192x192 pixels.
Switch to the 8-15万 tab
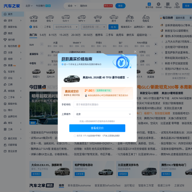pos(53,35)
